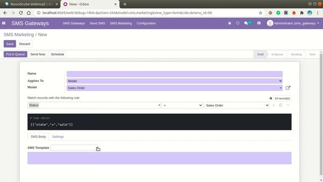Open the Sales Order value dropdown
This screenshot has height=182, width=323.
(x=237, y=105)
